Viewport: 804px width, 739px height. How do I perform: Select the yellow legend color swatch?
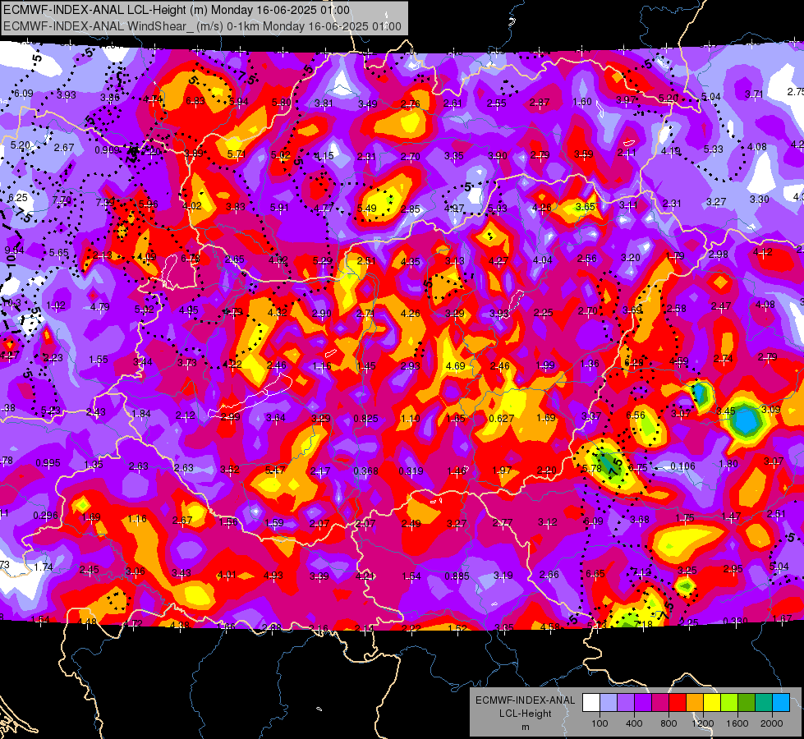[x=712, y=703]
